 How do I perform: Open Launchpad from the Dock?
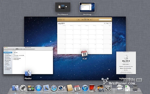23,88
